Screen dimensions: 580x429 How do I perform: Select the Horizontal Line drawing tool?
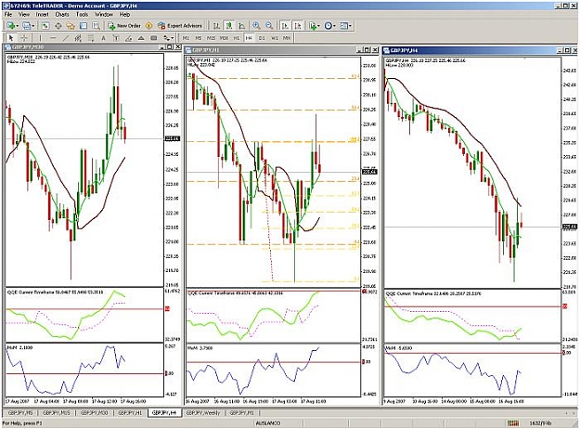click(53, 38)
